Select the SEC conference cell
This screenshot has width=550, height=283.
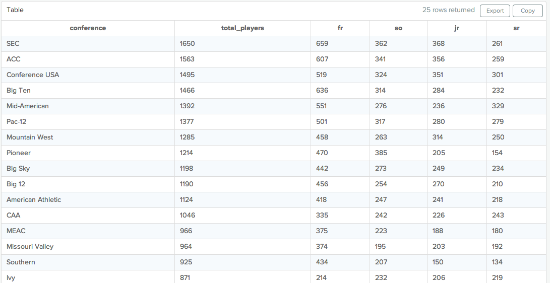[x=13, y=44]
